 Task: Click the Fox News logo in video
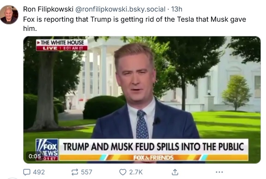(x=47, y=149)
